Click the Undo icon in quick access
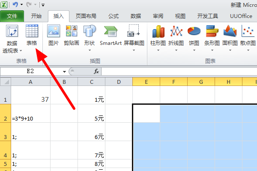Viewport: 257px width, 171px height. [15, 5]
